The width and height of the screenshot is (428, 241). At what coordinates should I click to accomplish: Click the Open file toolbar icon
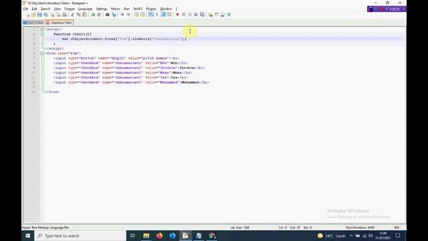pos(33,15)
